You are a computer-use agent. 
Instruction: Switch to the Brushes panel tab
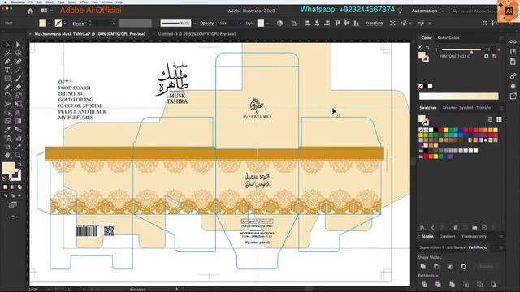coord(449,108)
